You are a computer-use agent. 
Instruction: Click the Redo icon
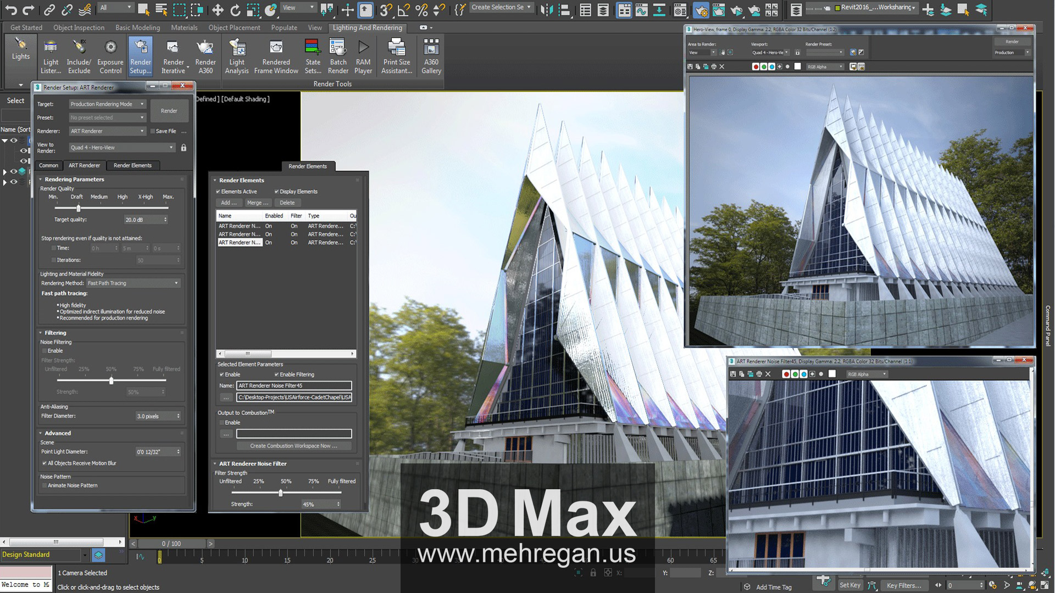[x=28, y=9]
